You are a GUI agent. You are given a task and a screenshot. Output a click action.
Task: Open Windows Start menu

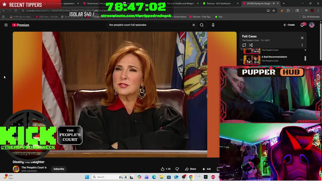87,177
